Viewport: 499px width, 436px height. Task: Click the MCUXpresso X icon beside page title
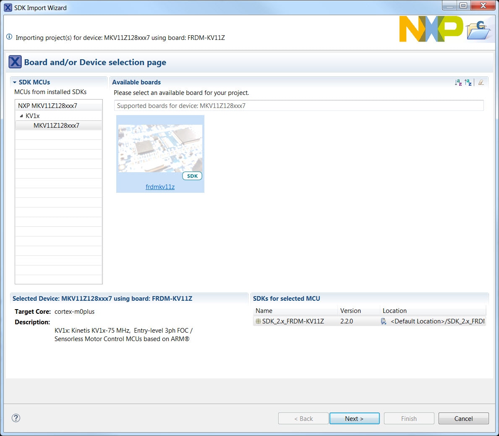pyautogui.click(x=15, y=62)
